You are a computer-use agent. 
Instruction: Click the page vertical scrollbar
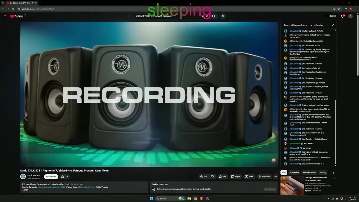[x=358, y=45]
